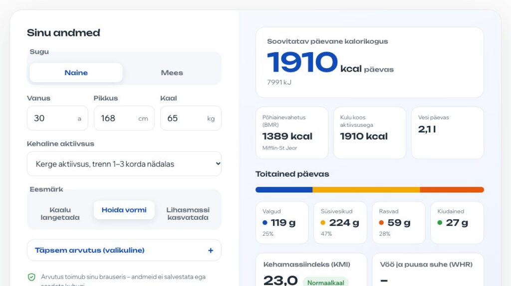Screen dimensions: 511x286
Task: Open the Kehaline aktiivsus dropdown
Action: pos(124,164)
